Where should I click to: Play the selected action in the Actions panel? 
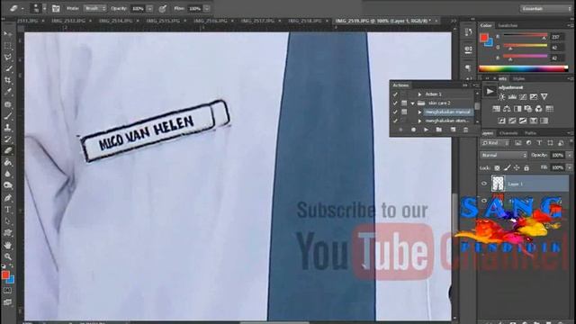click(426, 130)
